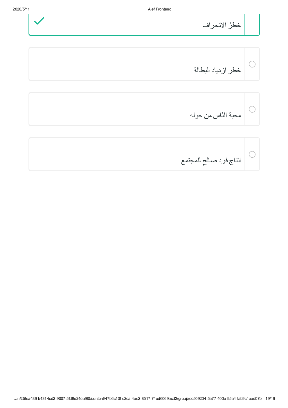Viewport: 288px width, 408px height.
Task: Open the page URL in the footer
Action: (x=138, y=398)
